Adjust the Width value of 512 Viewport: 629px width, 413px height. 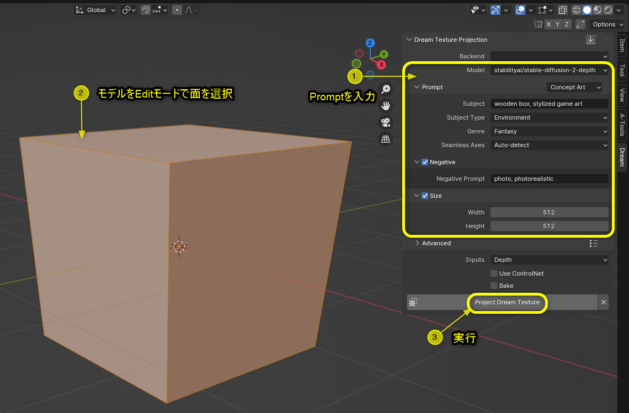[549, 212]
